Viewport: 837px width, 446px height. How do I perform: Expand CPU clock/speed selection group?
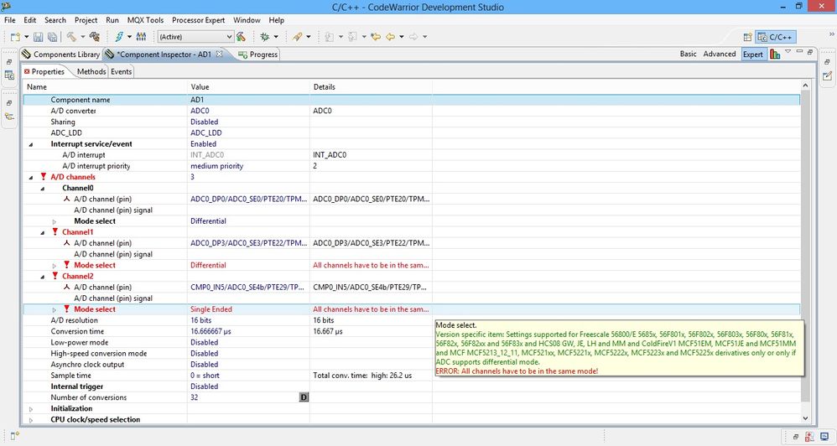click(x=30, y=420)
